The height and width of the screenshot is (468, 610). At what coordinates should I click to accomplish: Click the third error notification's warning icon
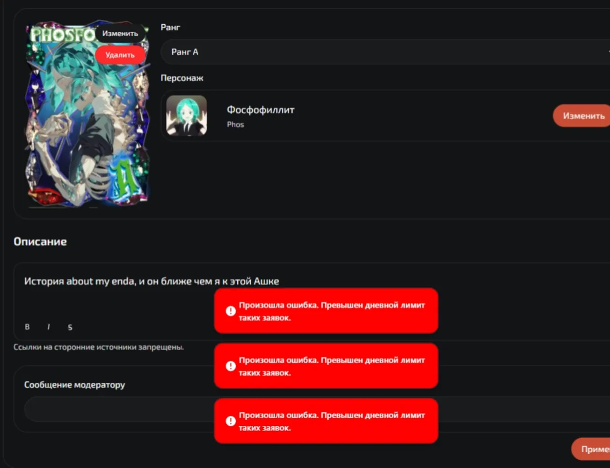231,421
